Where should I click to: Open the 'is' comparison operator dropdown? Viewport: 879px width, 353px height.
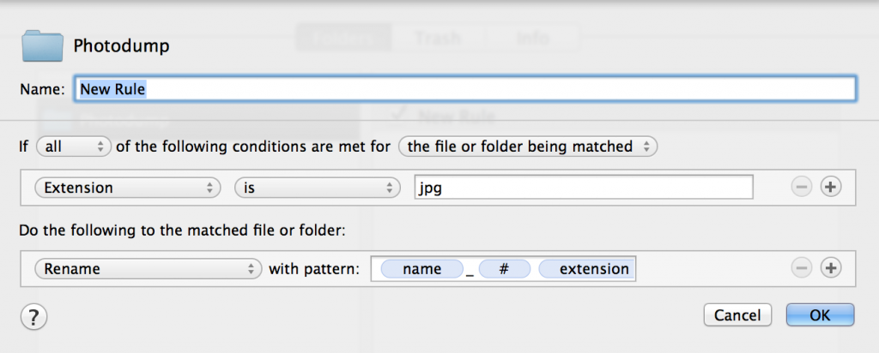(318, 188)
